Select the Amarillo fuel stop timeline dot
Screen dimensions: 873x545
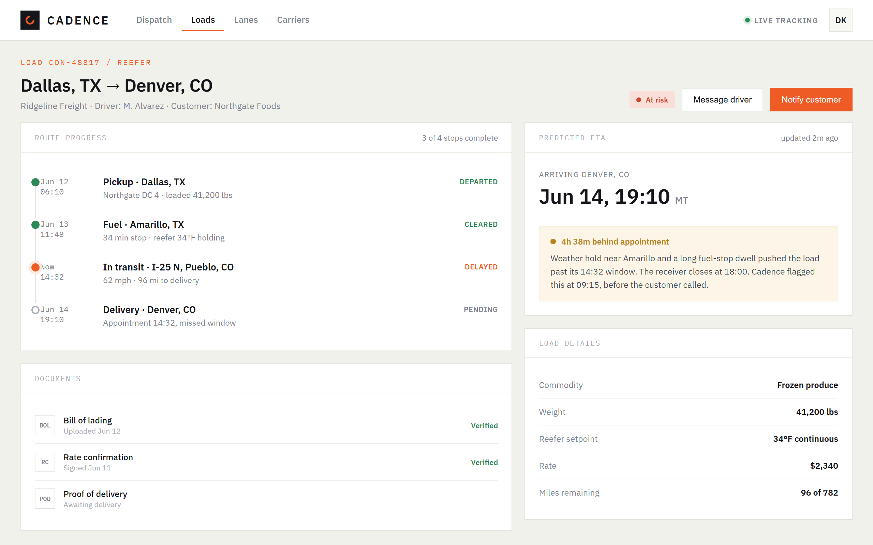click(x=35, y=225)
